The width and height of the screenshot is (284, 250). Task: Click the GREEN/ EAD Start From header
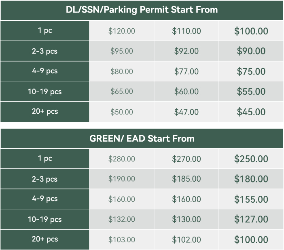click(142, 138)
